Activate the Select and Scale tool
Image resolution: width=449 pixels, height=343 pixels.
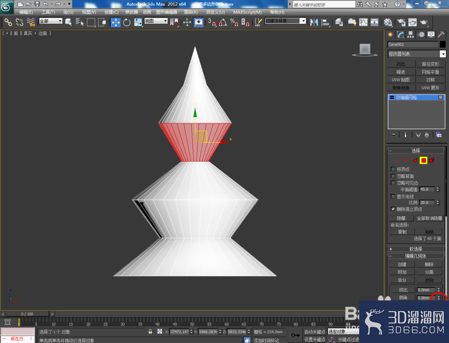click(x=137, y=22)
